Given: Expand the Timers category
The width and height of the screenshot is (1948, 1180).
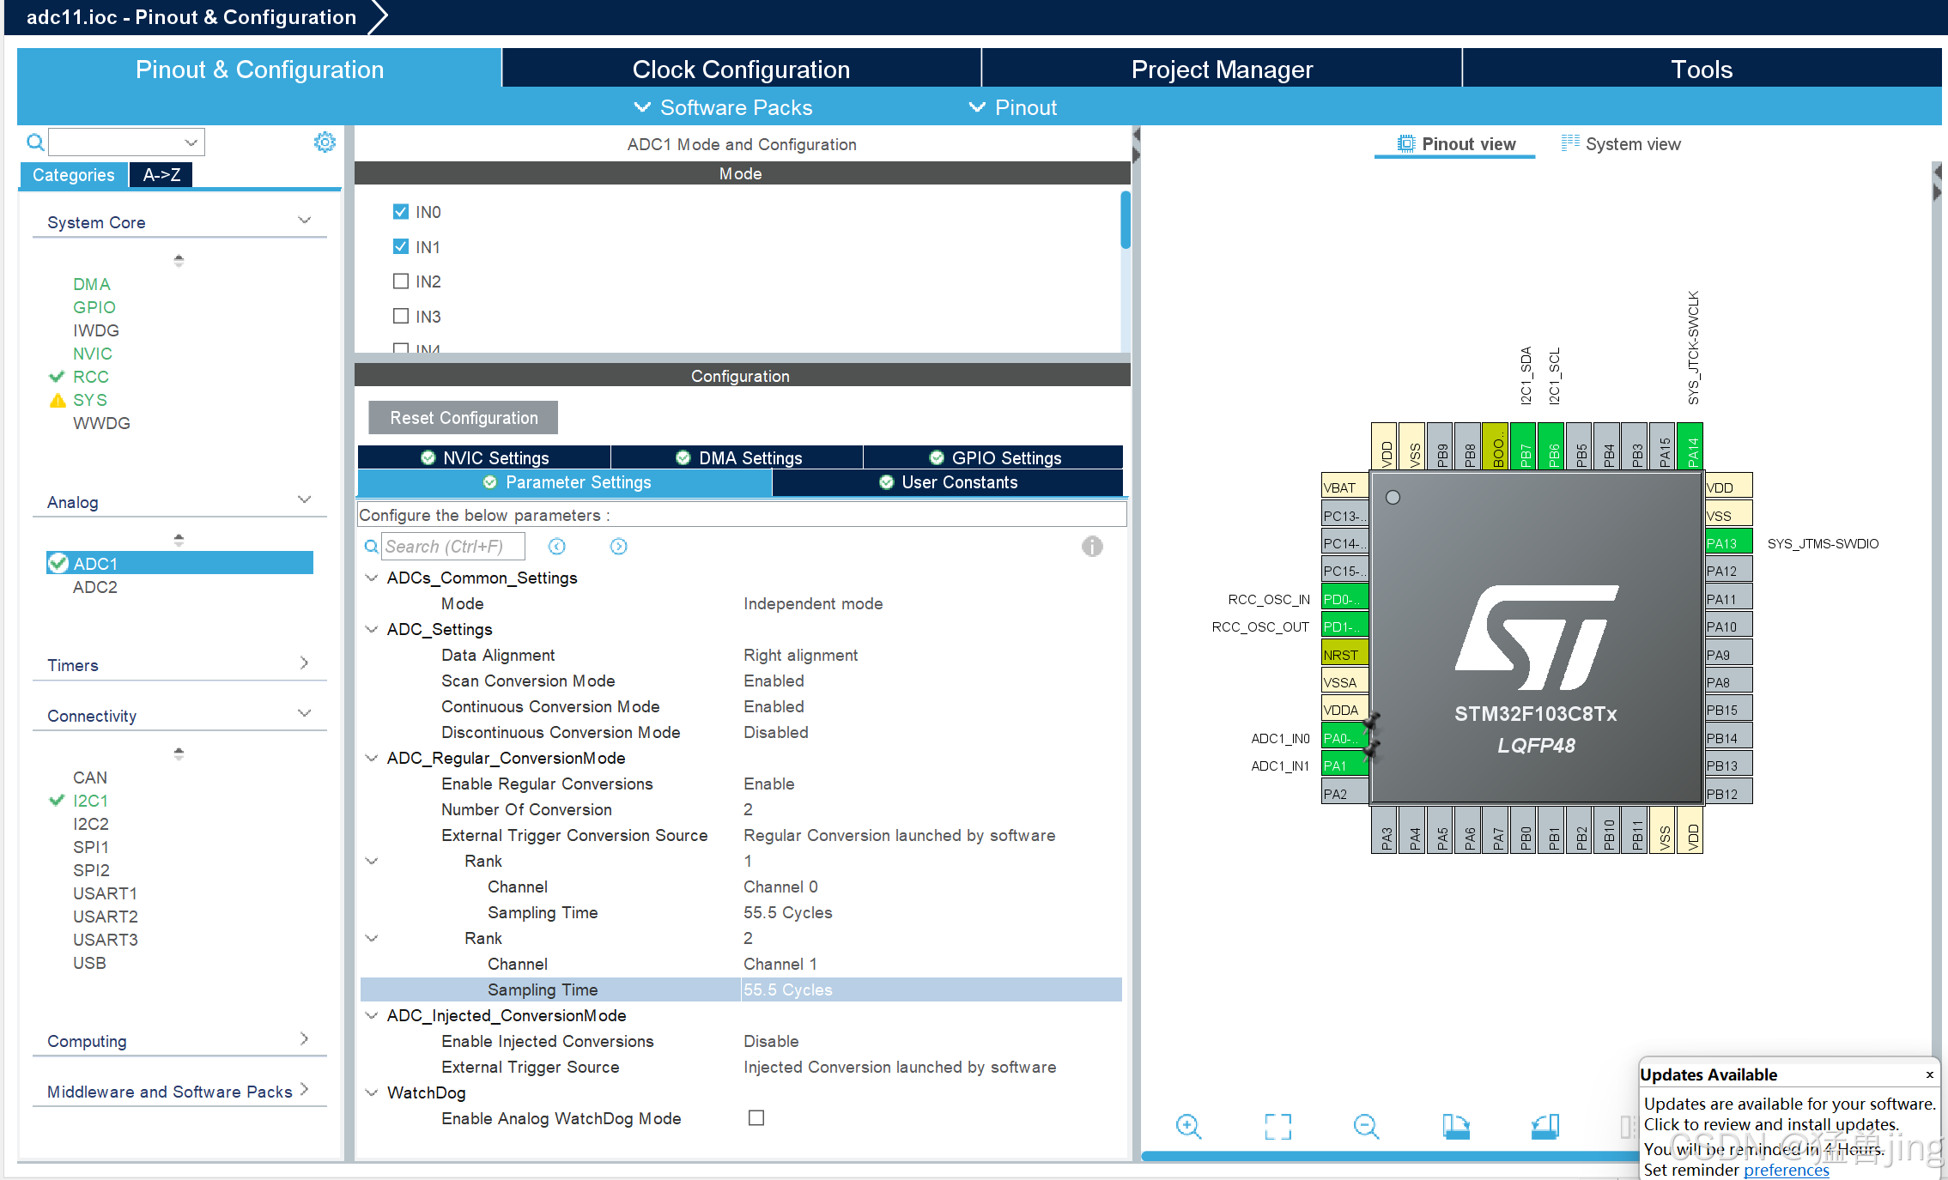Looking at the screenshot, I should (305, 663).
